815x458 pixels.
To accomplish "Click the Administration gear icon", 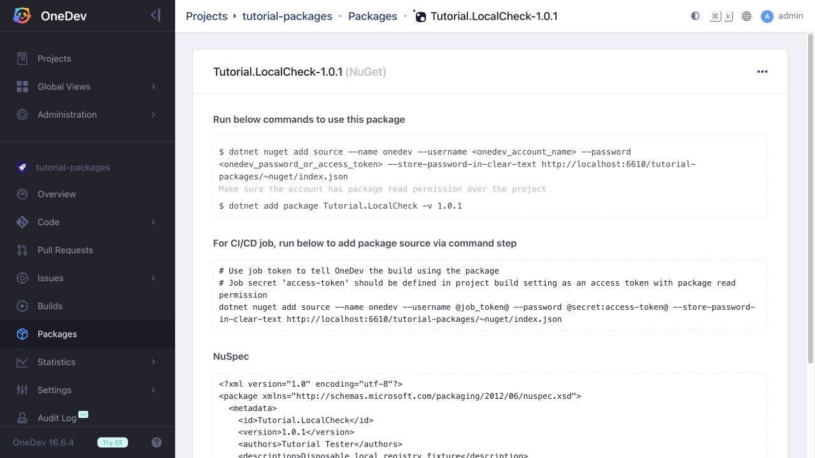I will (x=22, y=114).
